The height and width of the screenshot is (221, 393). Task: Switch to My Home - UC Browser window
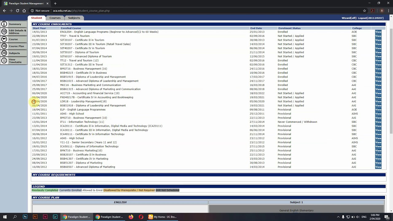coord(162,217)
